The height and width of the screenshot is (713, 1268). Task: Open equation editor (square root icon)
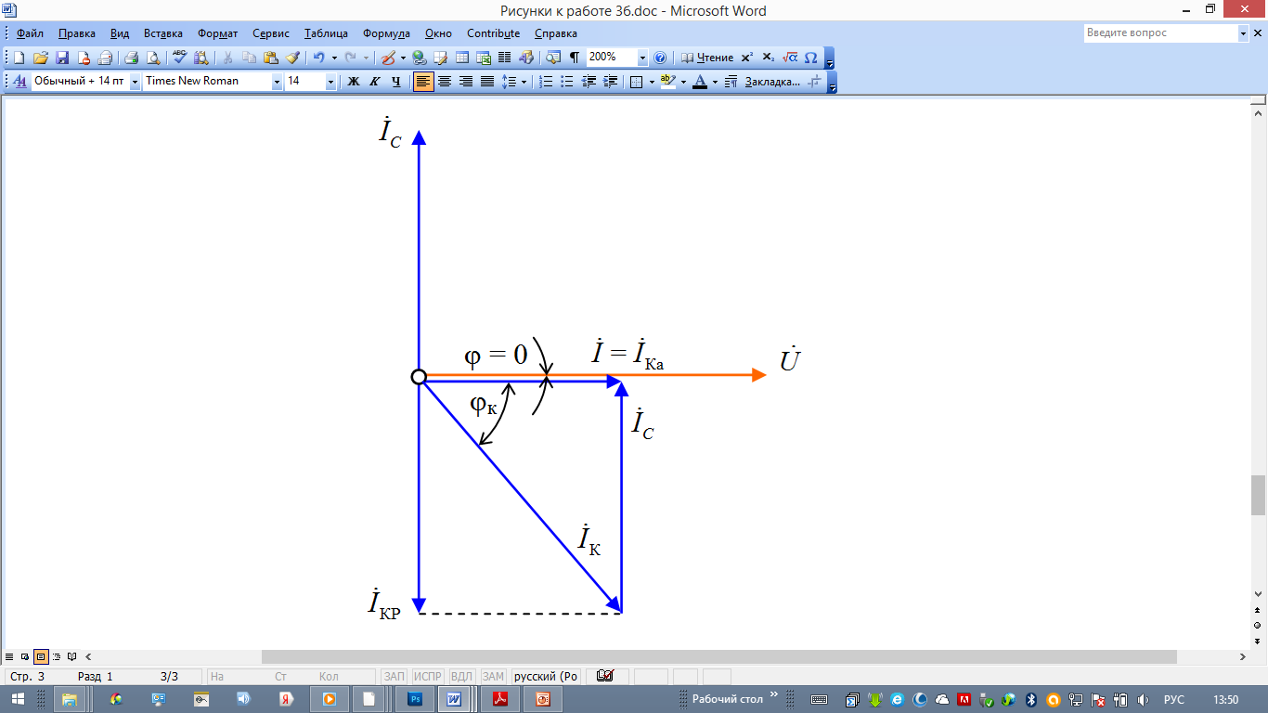790,58
